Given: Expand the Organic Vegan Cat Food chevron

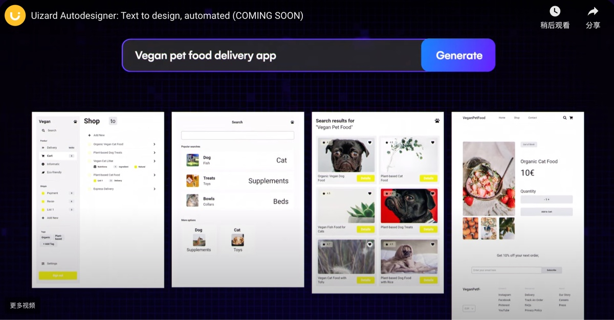Looking at the screenshot, I should [155, 144].
